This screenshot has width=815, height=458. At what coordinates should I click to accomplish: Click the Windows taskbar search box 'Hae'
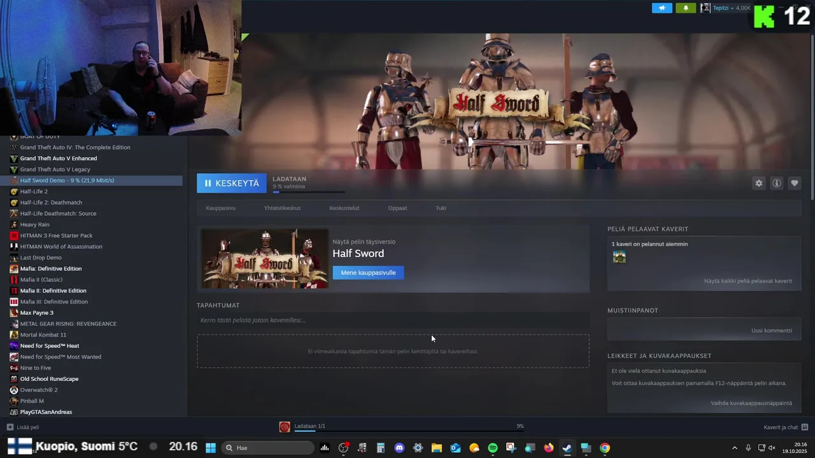pos(268,448)
